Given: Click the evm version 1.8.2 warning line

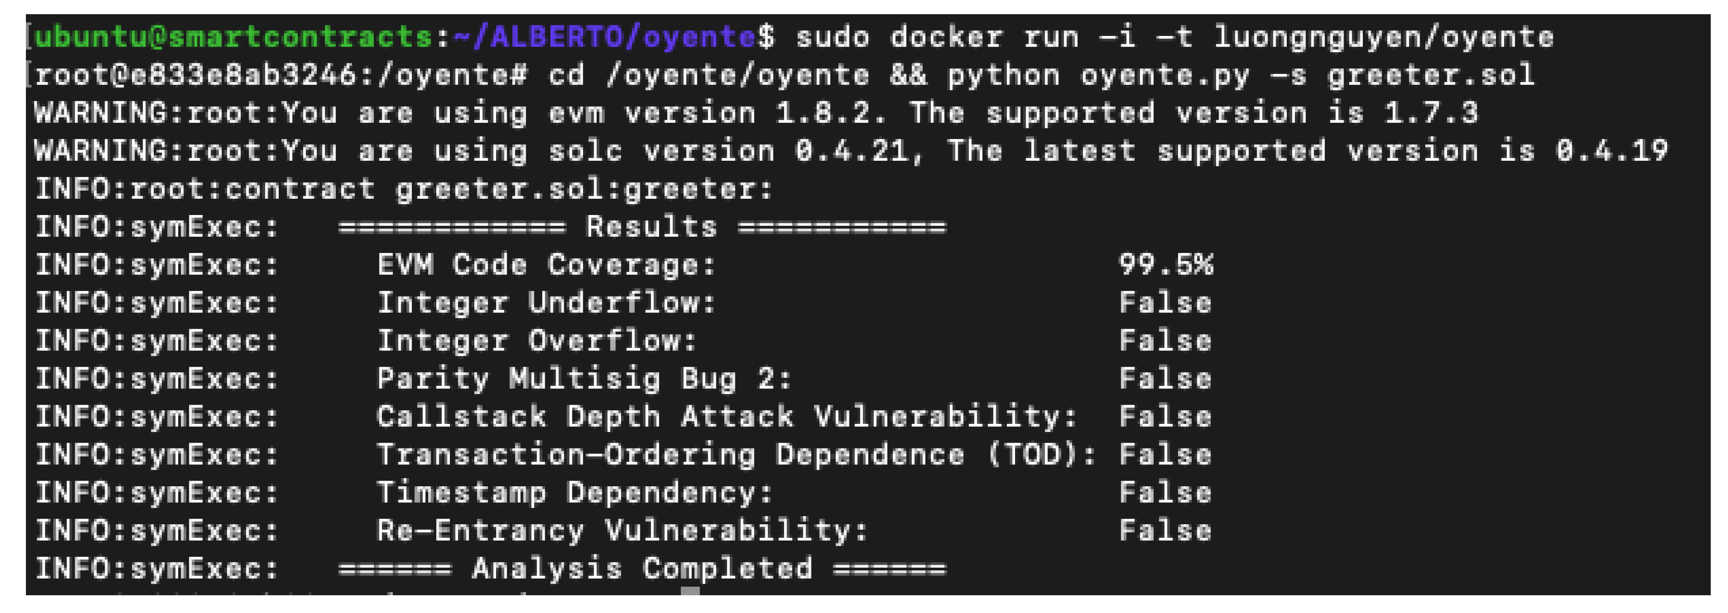Looking at the screenshot, I should tap(756, 113).
